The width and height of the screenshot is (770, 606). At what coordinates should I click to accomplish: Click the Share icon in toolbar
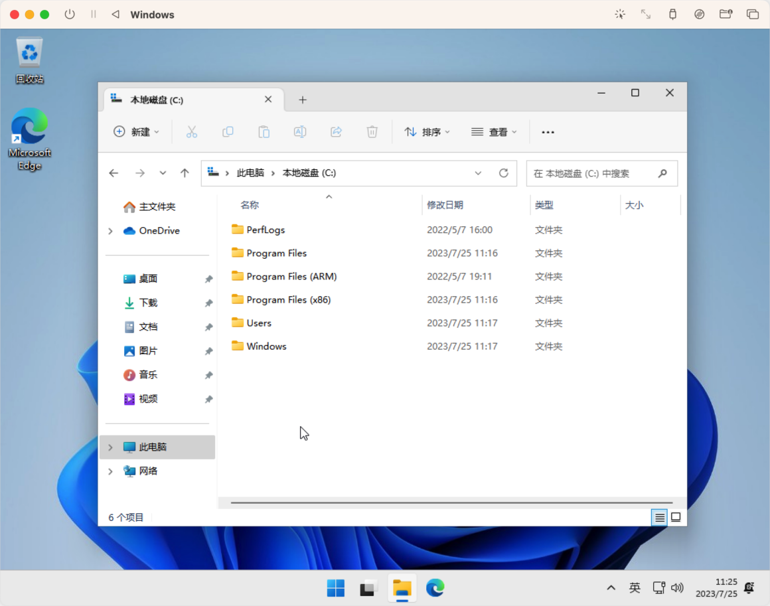click(337, 132)
